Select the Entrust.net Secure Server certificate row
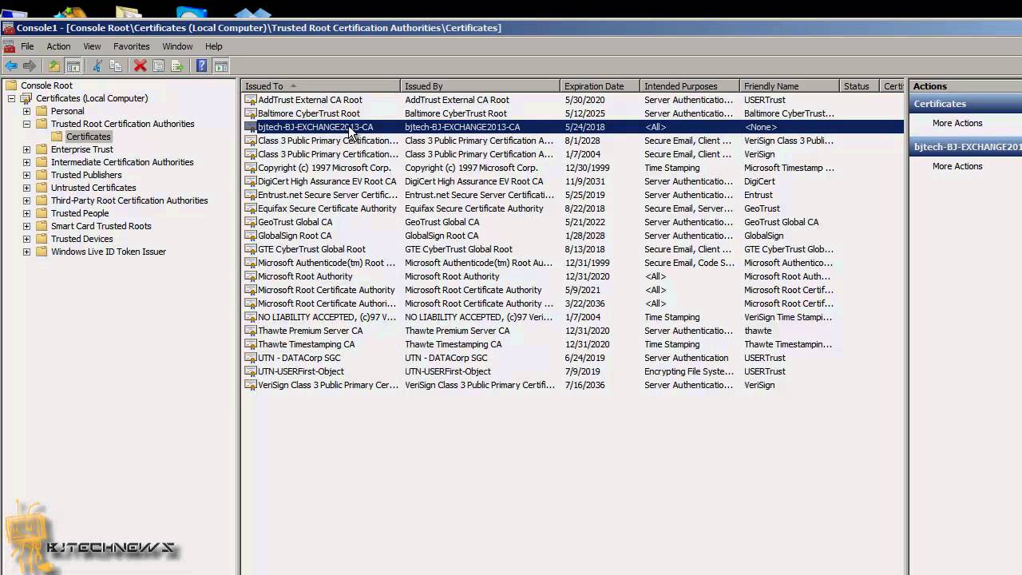 [x=573, y=195]
